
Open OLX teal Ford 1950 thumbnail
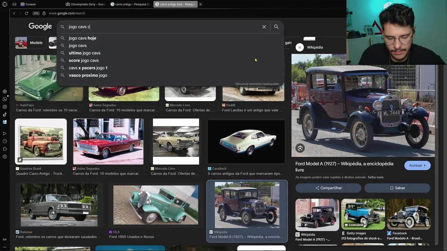click(155, 205)
